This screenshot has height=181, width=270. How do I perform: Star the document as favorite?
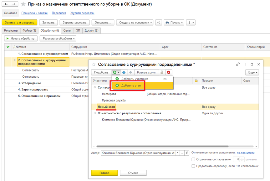[x=23, y=4]
